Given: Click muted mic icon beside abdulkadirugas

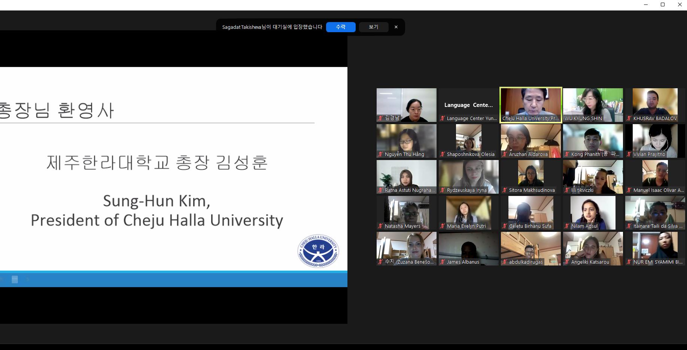Looking at the screenshot, I should 505,262.
